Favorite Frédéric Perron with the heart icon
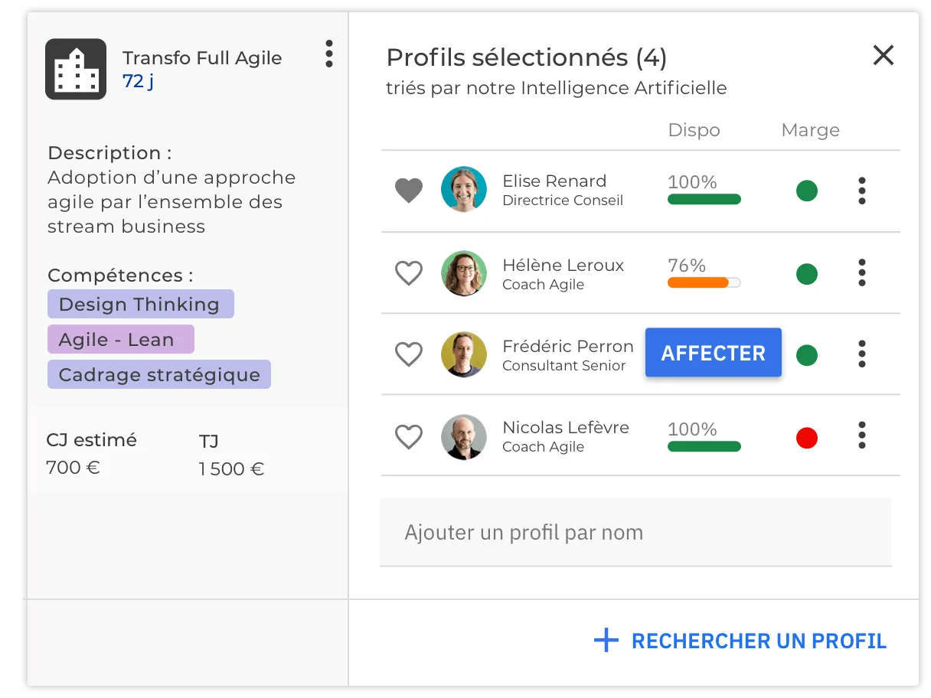The image size is (931, 698). pos(409,354)
